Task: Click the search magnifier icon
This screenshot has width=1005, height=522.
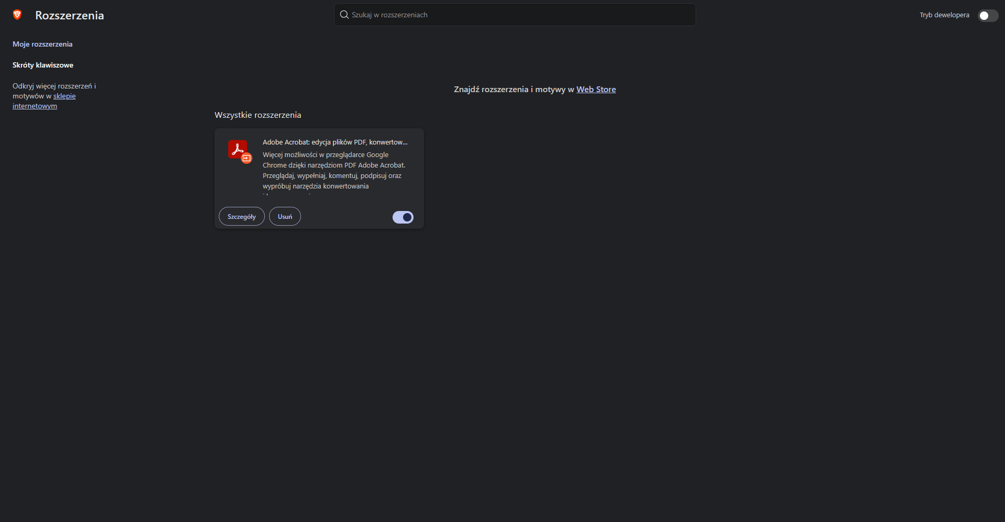Action: pyautogui.click(x=344, y=15)
